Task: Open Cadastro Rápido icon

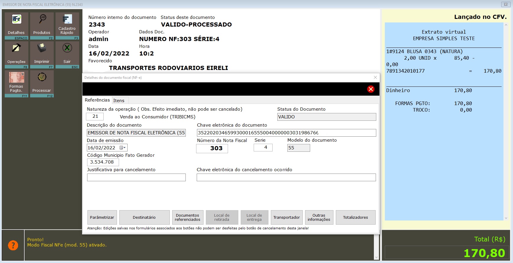Action: click(x=67, y=19)
